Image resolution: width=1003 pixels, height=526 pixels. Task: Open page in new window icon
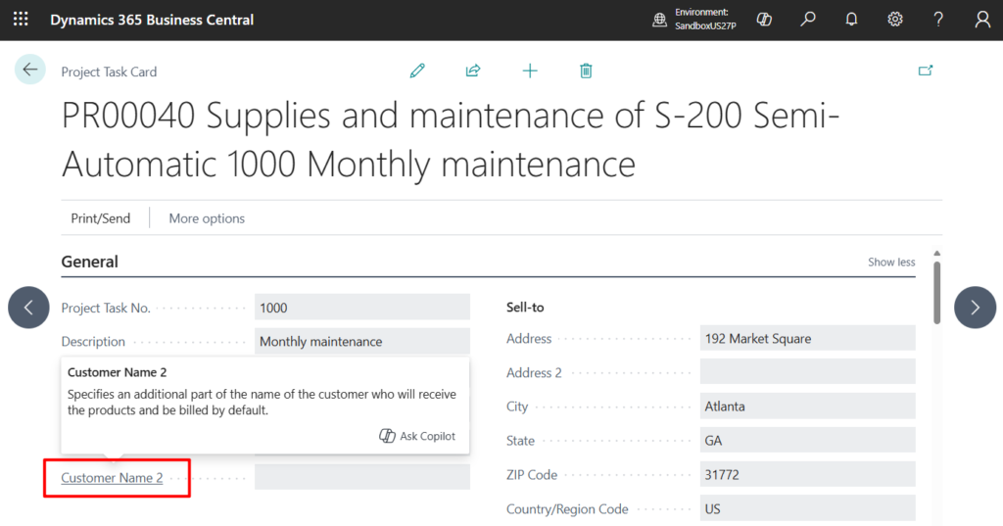click(925, 71)
